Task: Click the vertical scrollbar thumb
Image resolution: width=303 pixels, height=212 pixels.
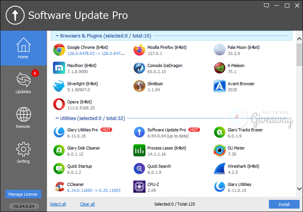Action: point(299,55)
